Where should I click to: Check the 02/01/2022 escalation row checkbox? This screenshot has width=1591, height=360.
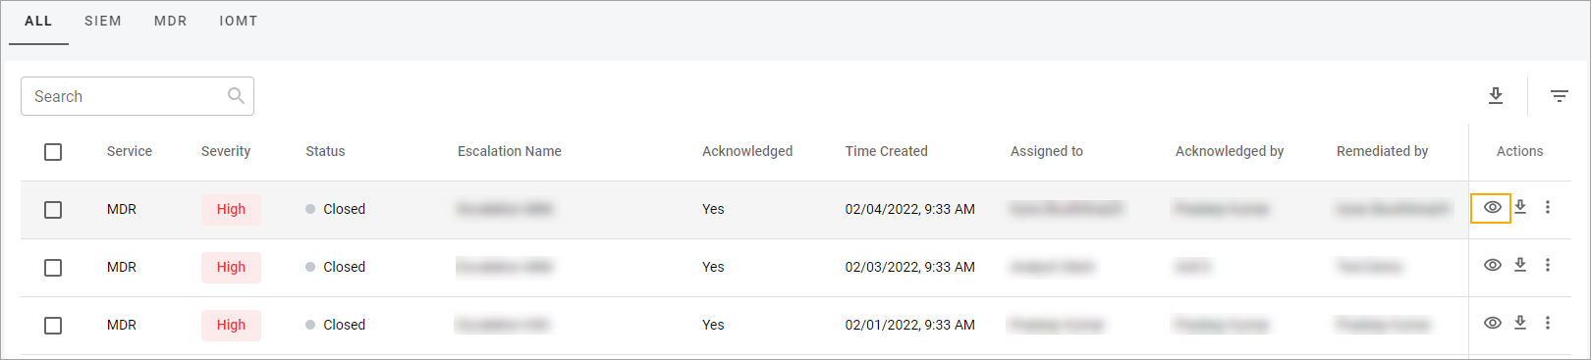(53, 326)
